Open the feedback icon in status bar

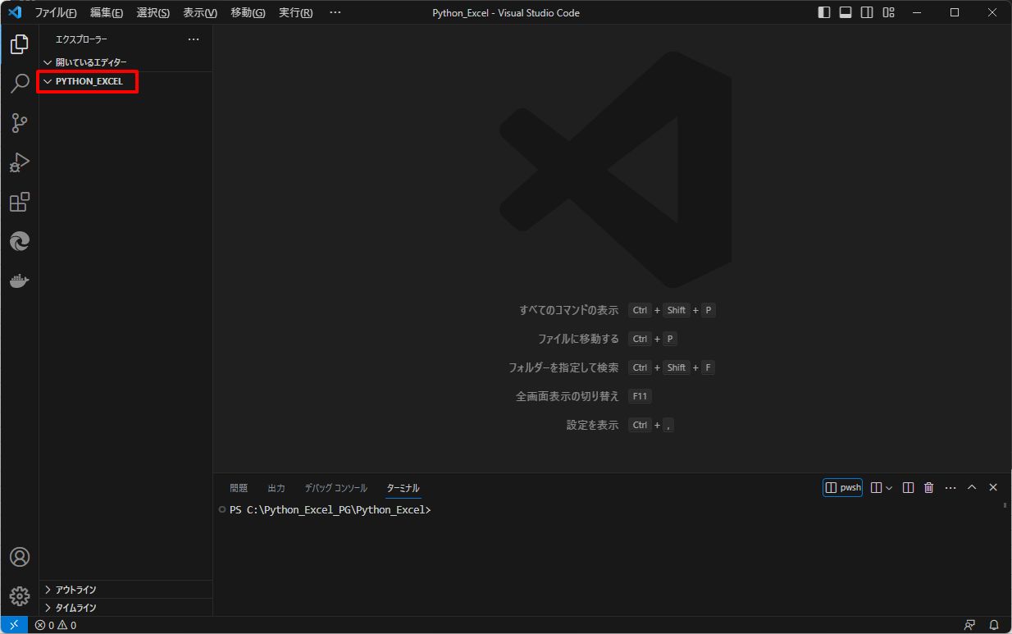970,625
